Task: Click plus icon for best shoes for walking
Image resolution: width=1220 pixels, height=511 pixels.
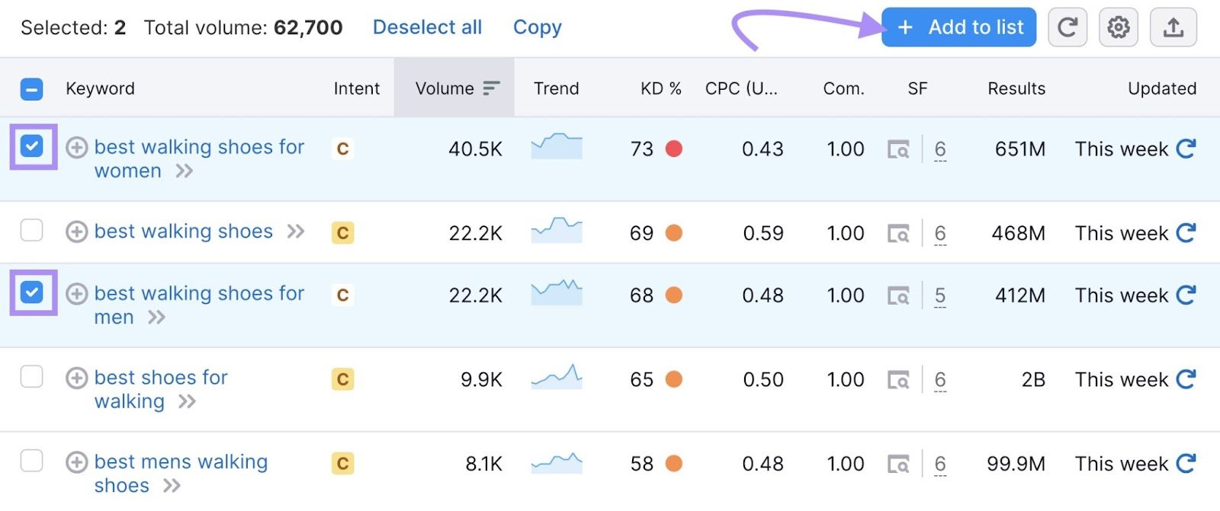Action: pyautogui.click(x=76, y=378)
